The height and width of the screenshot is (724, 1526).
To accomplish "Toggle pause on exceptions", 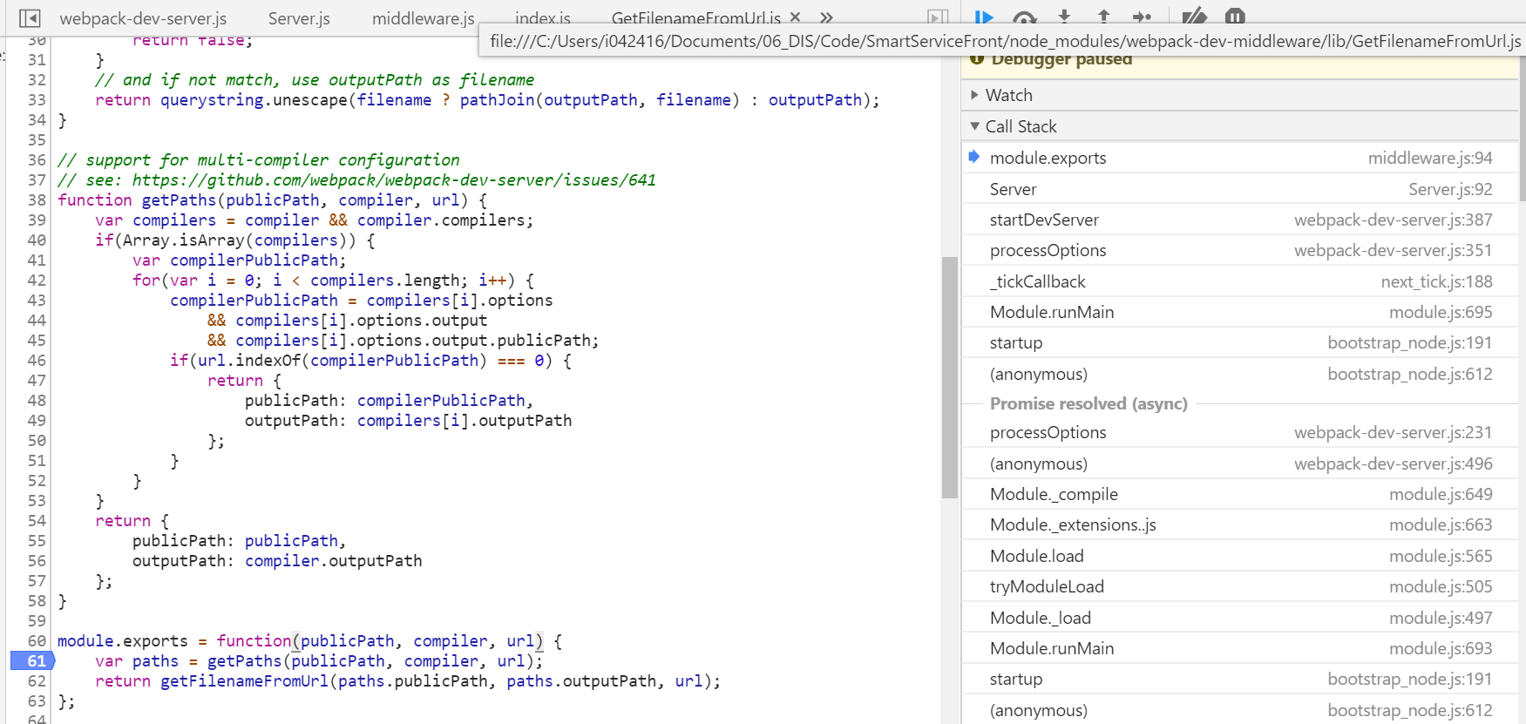I will click(x=1235, y=17).
